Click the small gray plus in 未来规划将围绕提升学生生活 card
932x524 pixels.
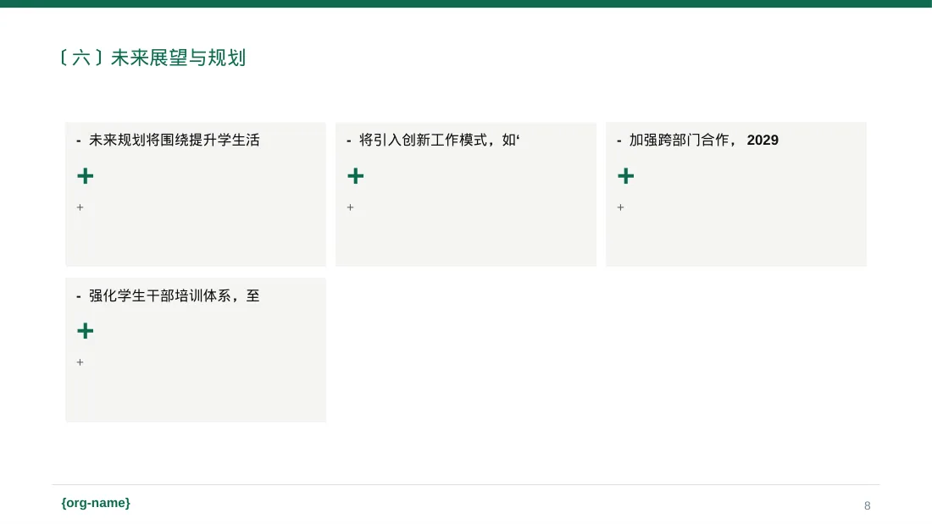click(80, 207)
